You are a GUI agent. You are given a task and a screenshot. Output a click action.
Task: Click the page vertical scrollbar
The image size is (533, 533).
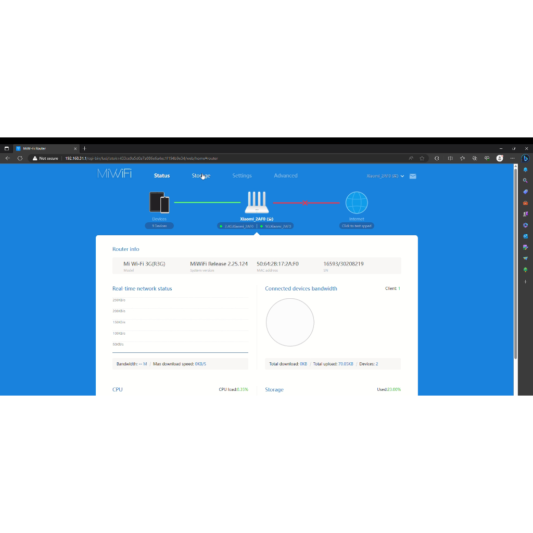(515, 260)
